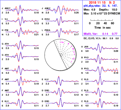Click the date header 2018 11 15
Screen dimensions: 121x110
coord(97,2)
